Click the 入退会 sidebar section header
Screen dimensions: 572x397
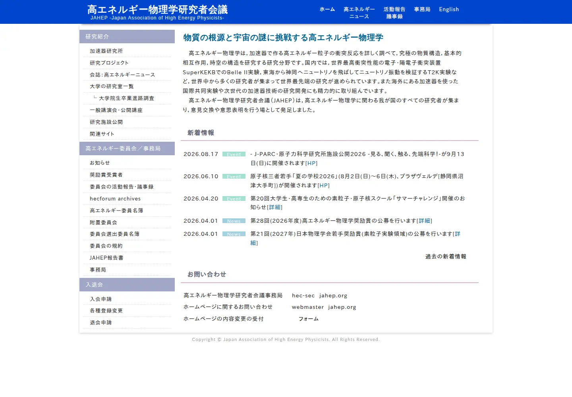click(x=127, y=285)
